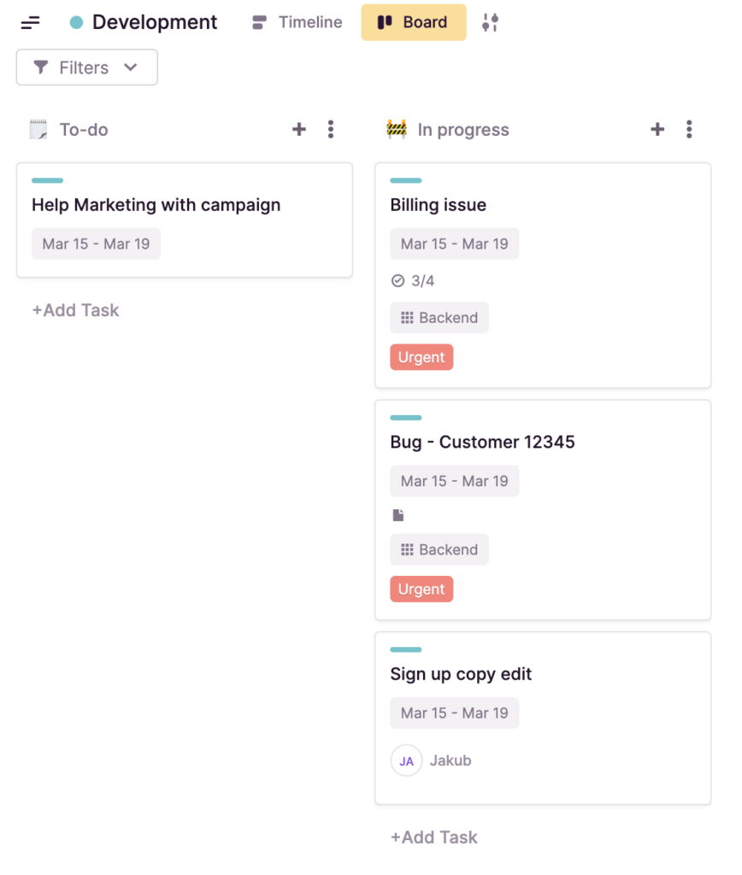
Task: Click the hamburger menu icon
Action: pyautogui.click(x=31, y=22)
